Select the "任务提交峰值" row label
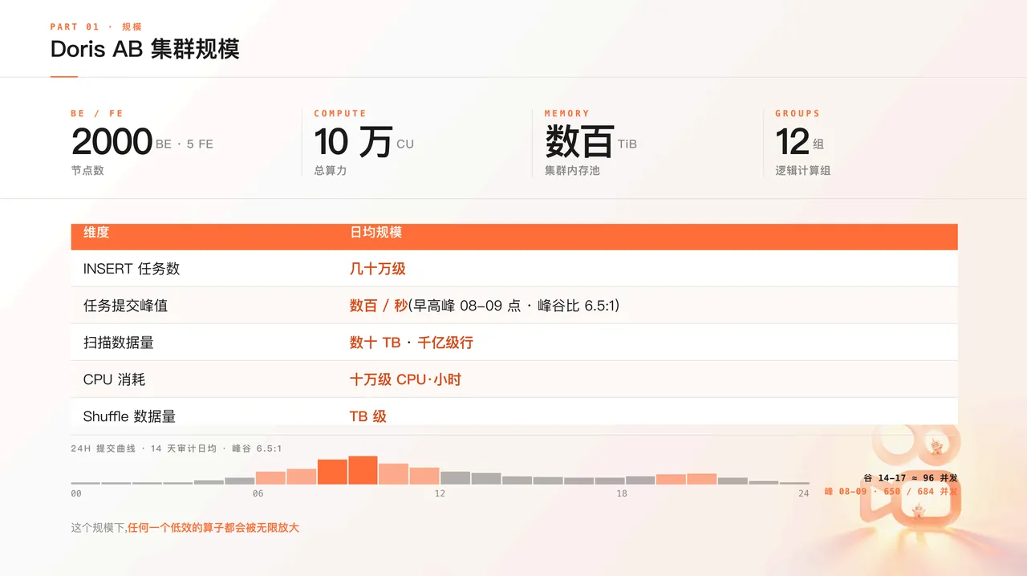 [x=125, y=306]
